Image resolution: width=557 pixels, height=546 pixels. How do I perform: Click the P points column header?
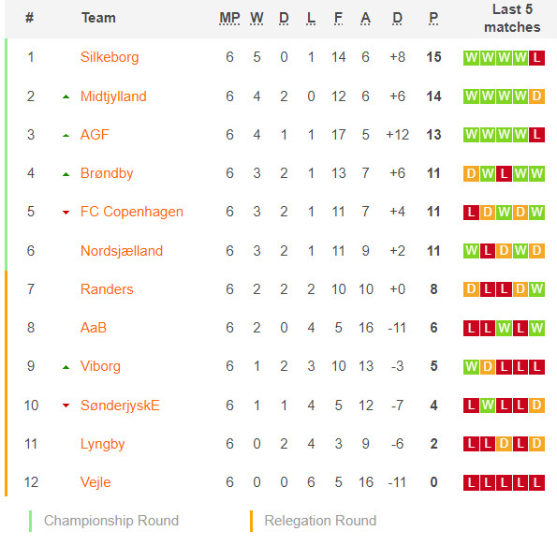(433, 18)
